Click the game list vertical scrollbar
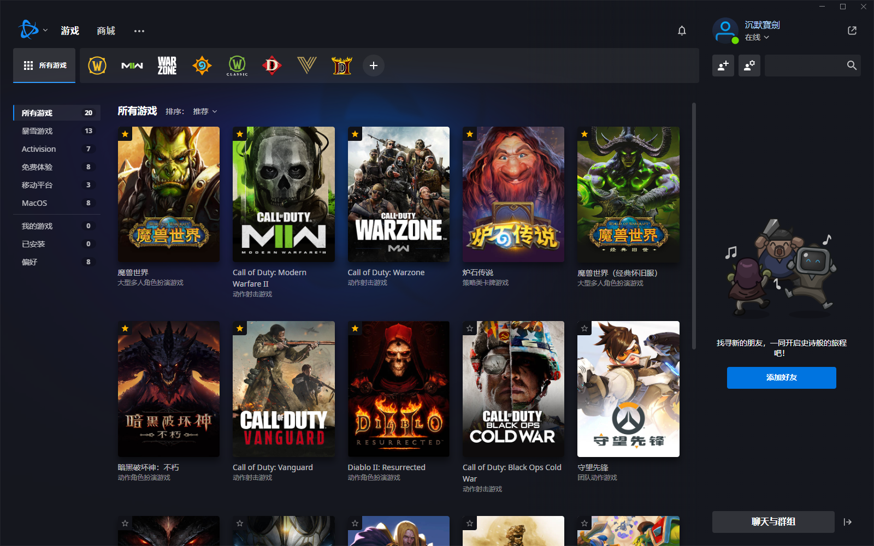 click(x=694, y=226)
